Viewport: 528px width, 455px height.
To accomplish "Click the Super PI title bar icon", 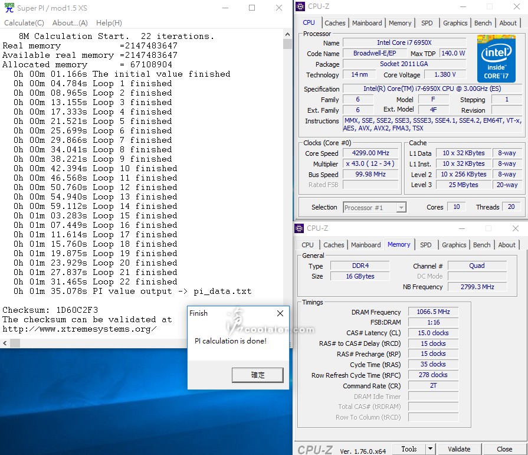I will pyautogui.click(x=9, y=8).
